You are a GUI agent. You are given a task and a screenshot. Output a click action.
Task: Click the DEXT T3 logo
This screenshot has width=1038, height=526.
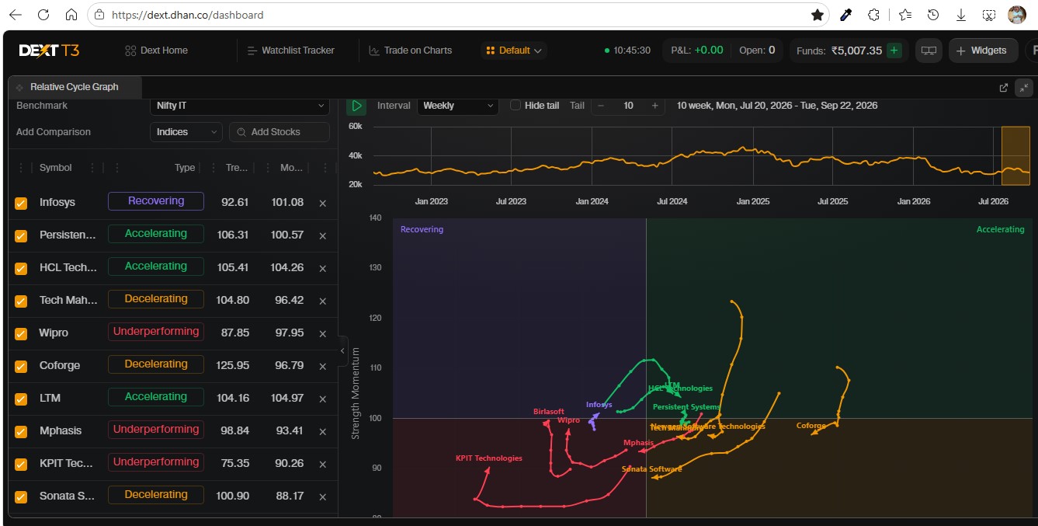coord(49,51)
